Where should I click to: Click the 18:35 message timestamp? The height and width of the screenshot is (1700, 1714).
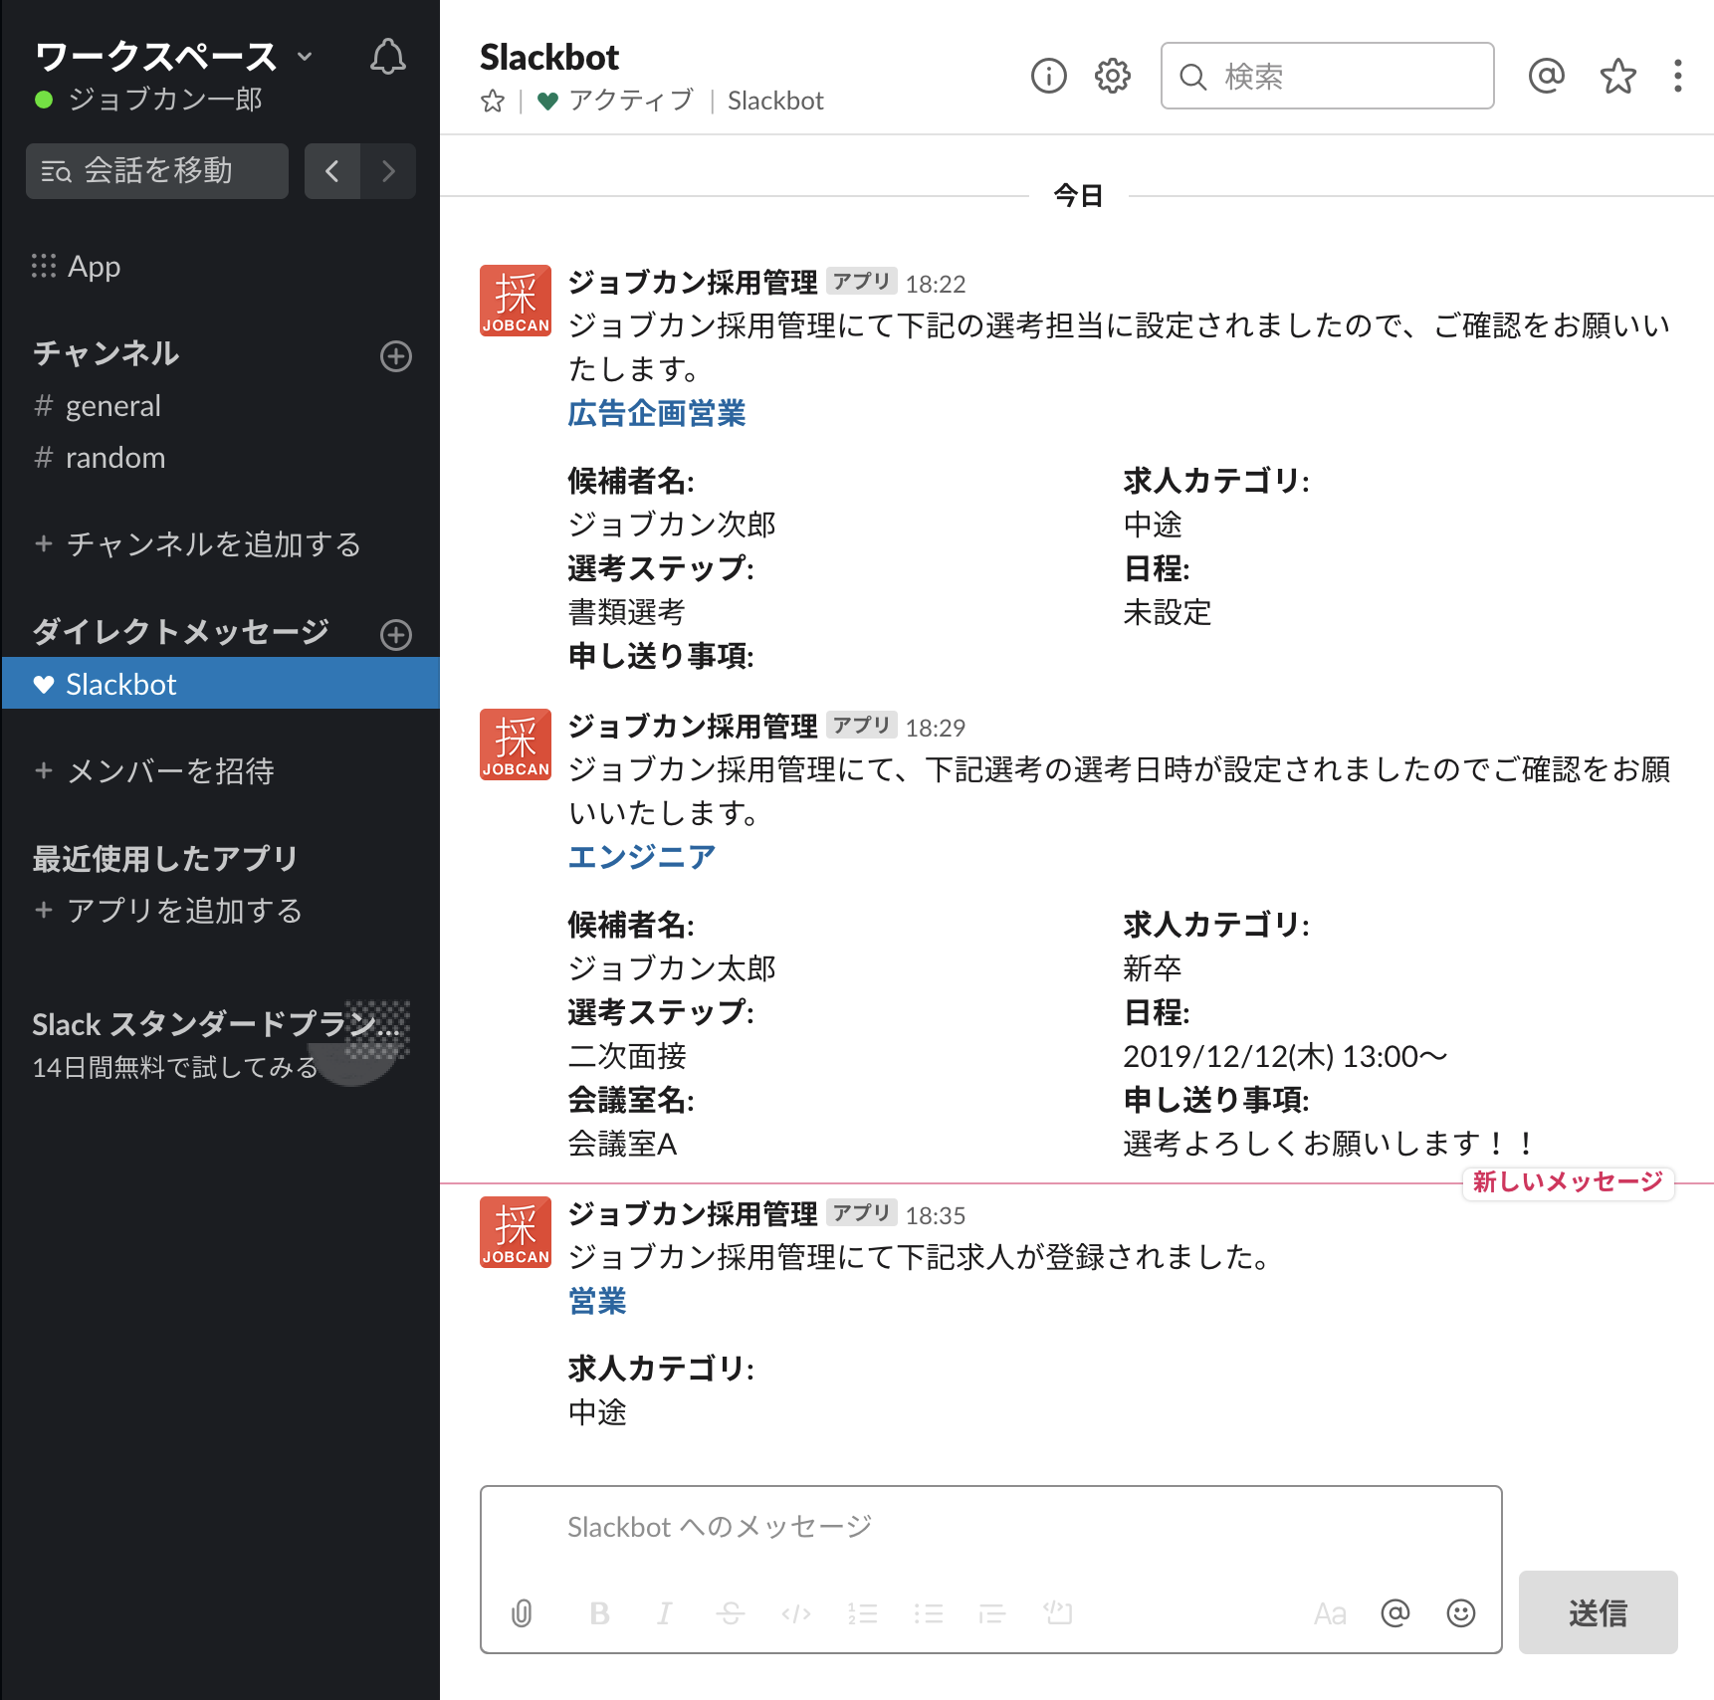pyautogui.click(x=936, y=1215)
